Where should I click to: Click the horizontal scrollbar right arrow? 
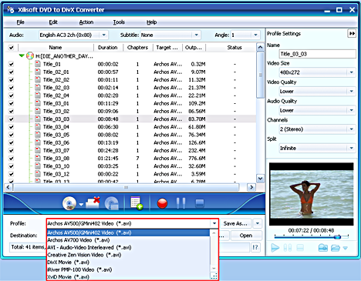(251, 187)
